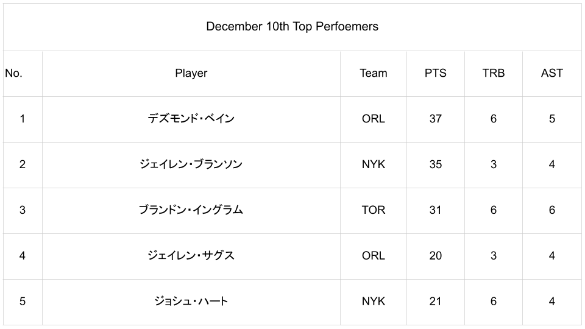Select the Team column header
585x329 pixels.
pos(373,73)
